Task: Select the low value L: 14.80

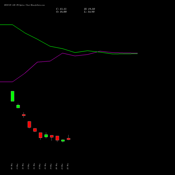Action: coord(89,12)
